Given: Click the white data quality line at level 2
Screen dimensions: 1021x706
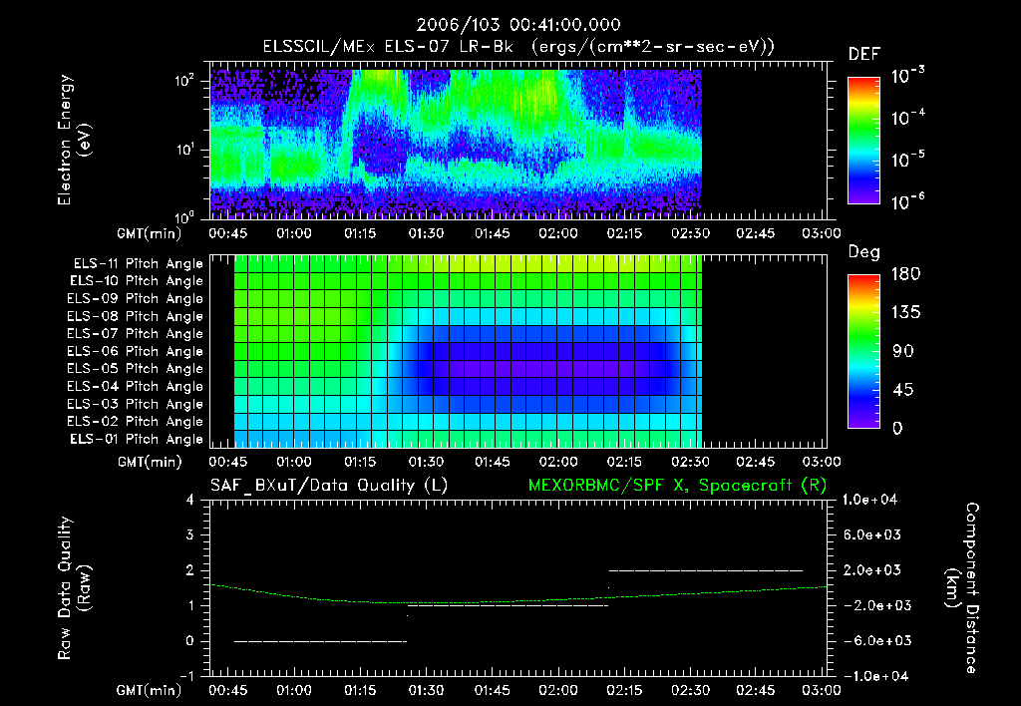Looking at the screenshot, I should [x=706, y=570].
